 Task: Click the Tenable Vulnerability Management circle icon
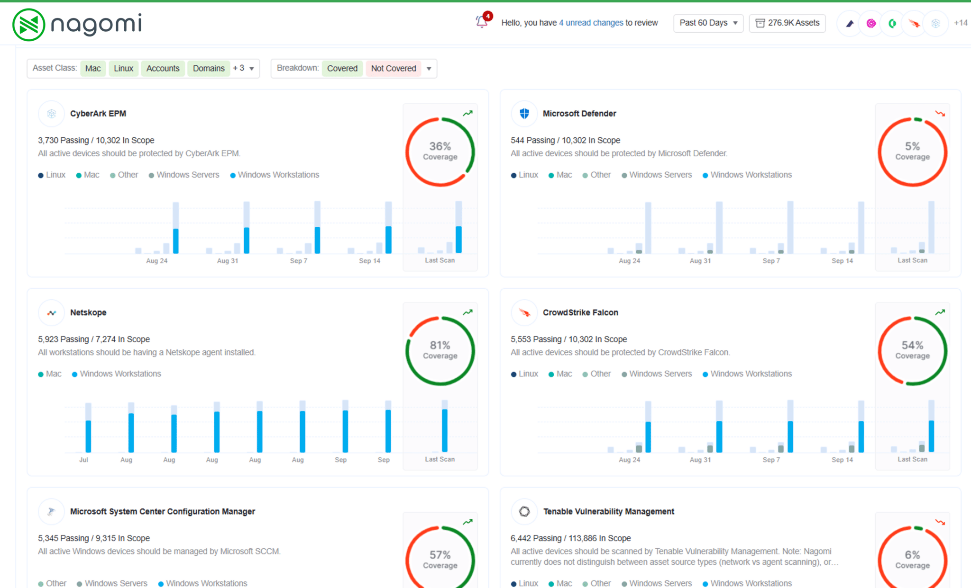pos(524,511)
